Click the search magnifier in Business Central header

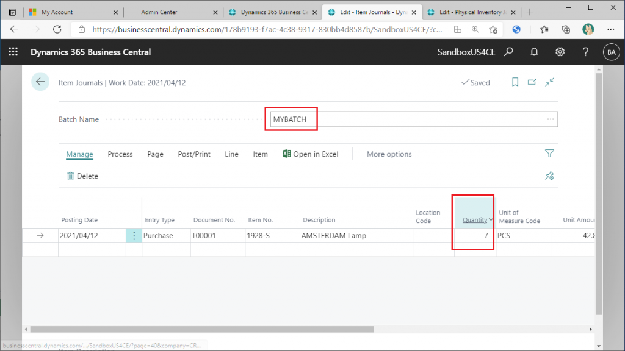508,52
